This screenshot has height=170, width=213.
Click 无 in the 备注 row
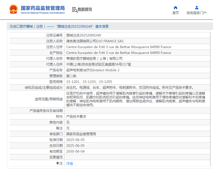[68, 128]
